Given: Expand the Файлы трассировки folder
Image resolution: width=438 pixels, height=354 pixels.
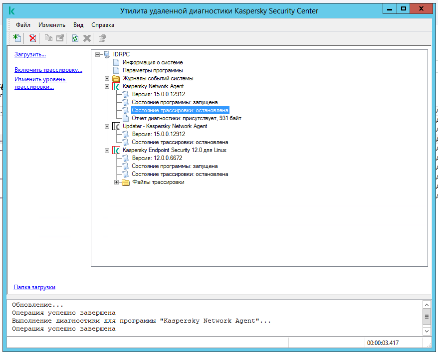Looking at the screenshot, I should [116, 182].
